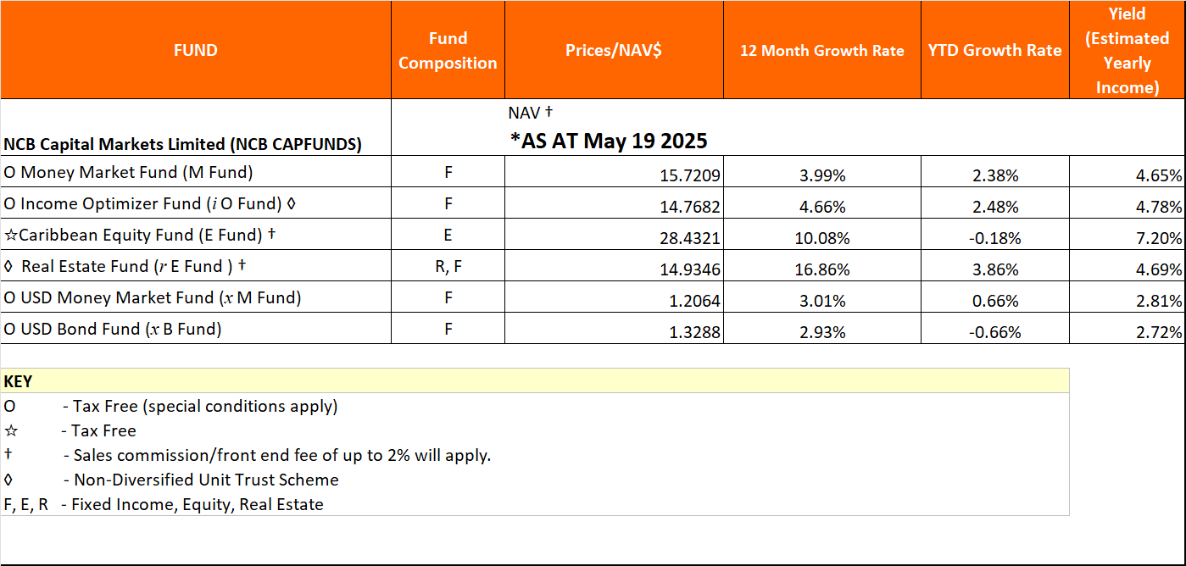This screenshot has height=566, width=1186.
Task: Click Caribbean Equity Fund (E Fund) name
Action: (139, 235)
